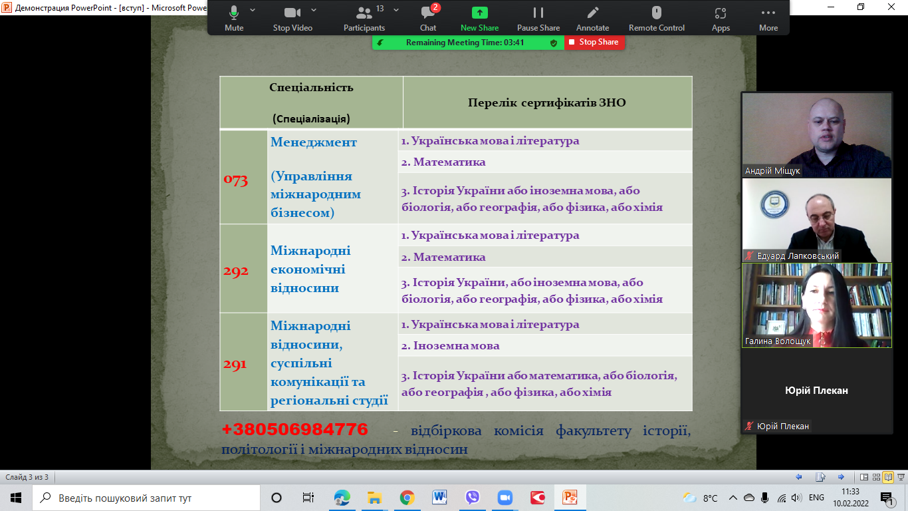Image resolution: width=908 pixels, height=511 pixels.
Task: Open the Chat panel with unread messages
Action: [428, 17]
